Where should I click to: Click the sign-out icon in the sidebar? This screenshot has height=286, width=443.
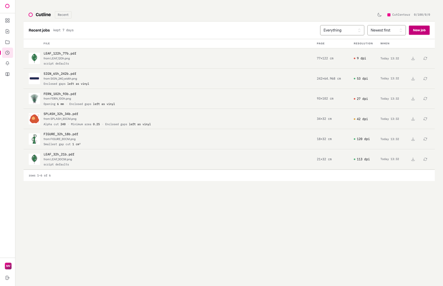coord(7,278)
